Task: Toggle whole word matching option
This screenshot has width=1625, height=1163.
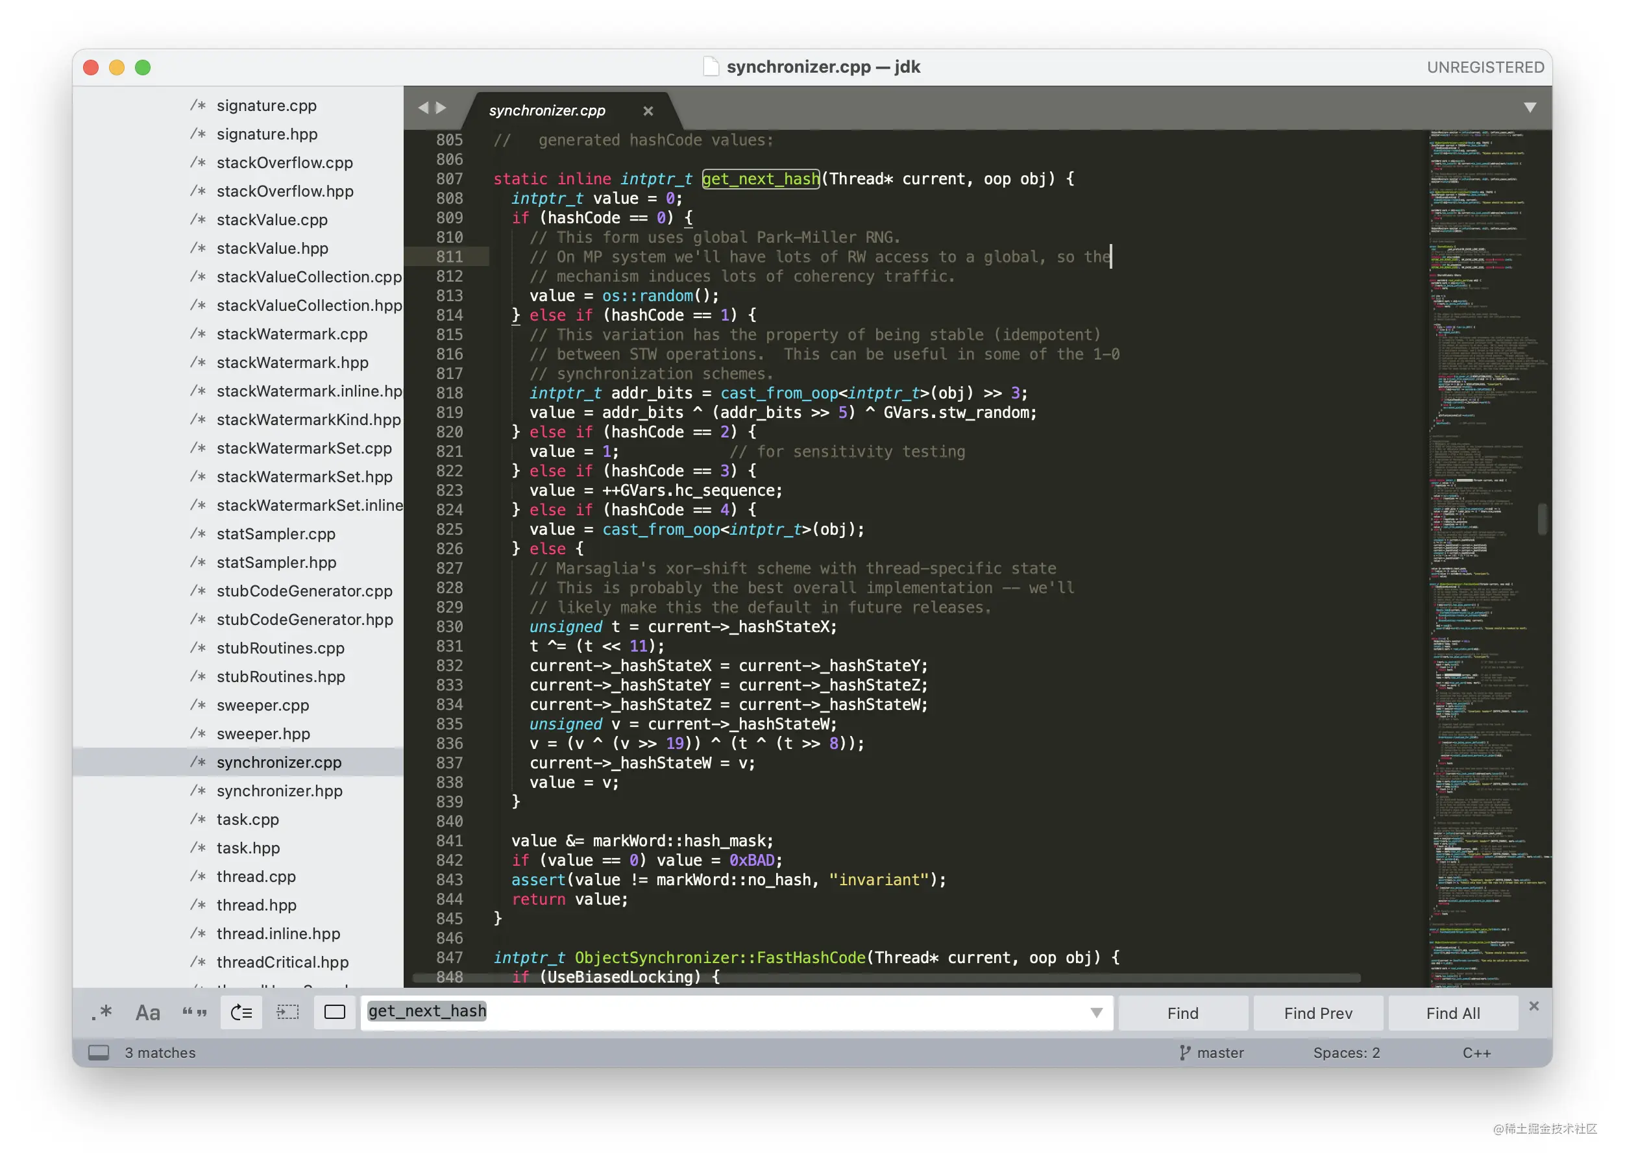Action: click(194, 1012)
